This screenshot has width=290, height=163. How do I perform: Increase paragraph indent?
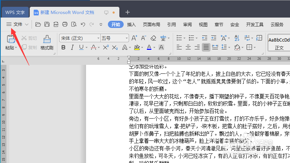[x=214, y=38]
